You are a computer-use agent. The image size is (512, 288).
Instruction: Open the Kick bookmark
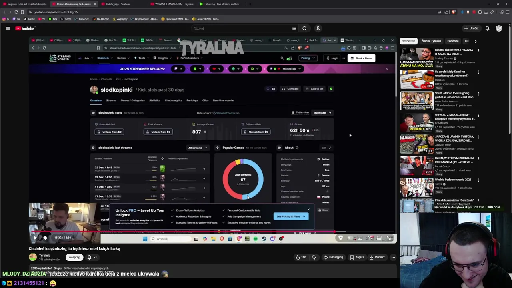point(53,19)
